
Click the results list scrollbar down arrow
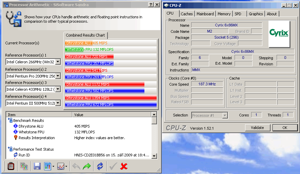tap(154, 156)
